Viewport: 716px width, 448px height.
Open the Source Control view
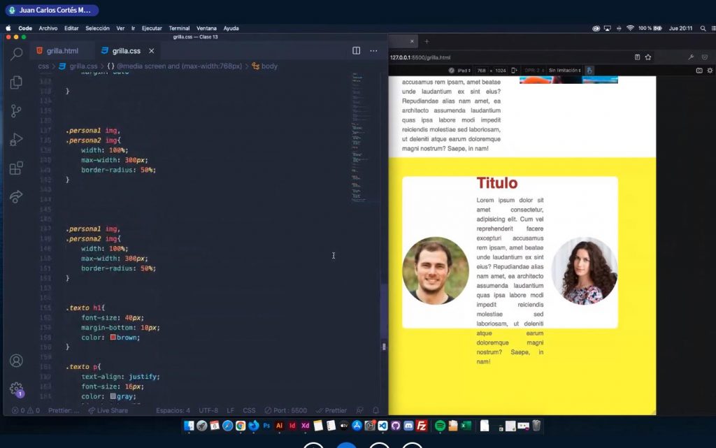pos(17,111)
